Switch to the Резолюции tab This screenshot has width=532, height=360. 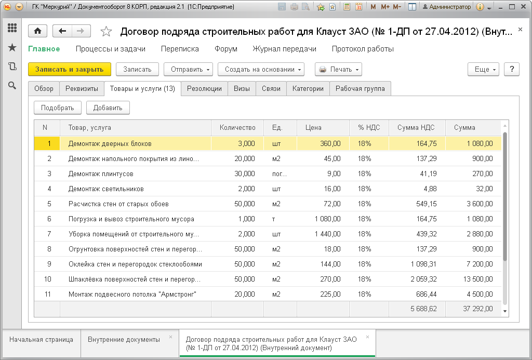(x=204, y=88)
